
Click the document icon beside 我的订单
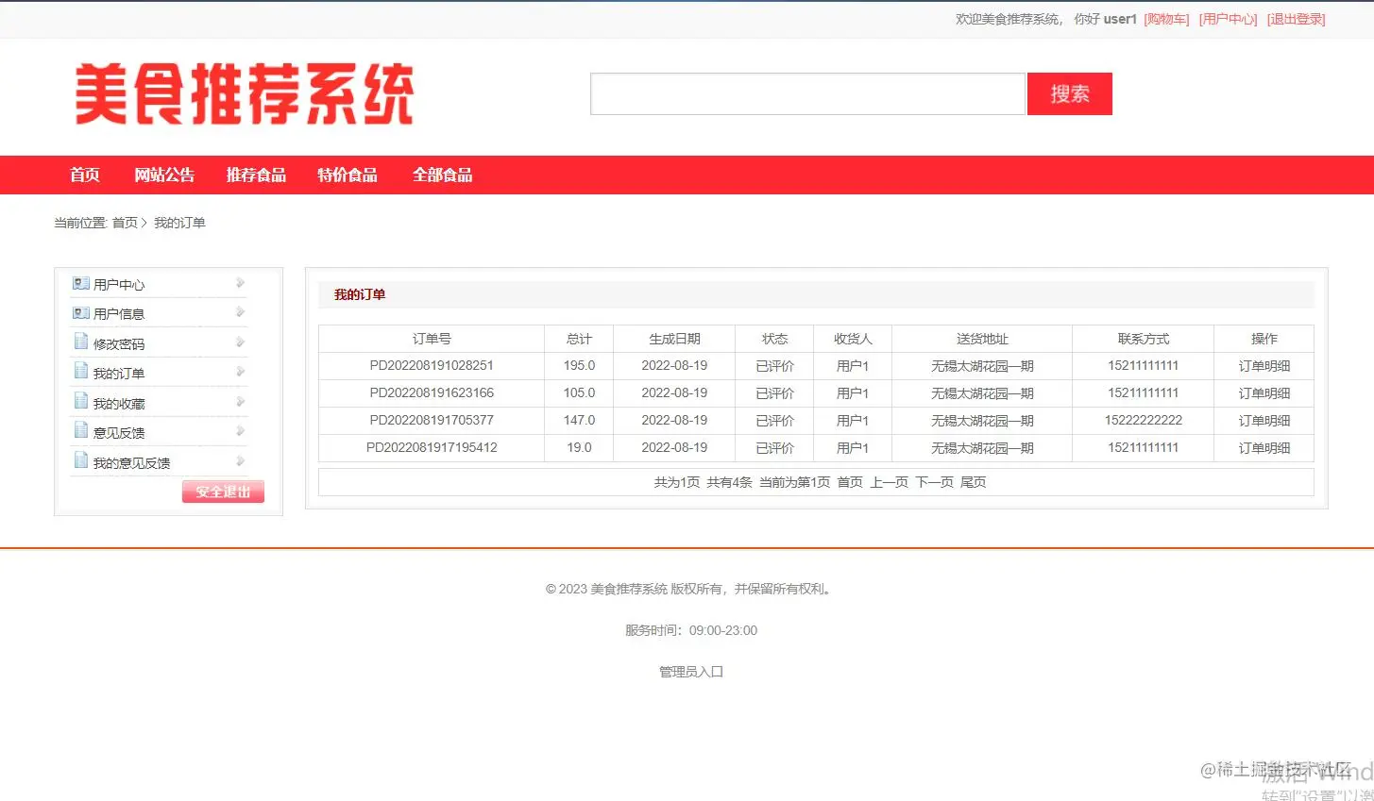[81, 371]
